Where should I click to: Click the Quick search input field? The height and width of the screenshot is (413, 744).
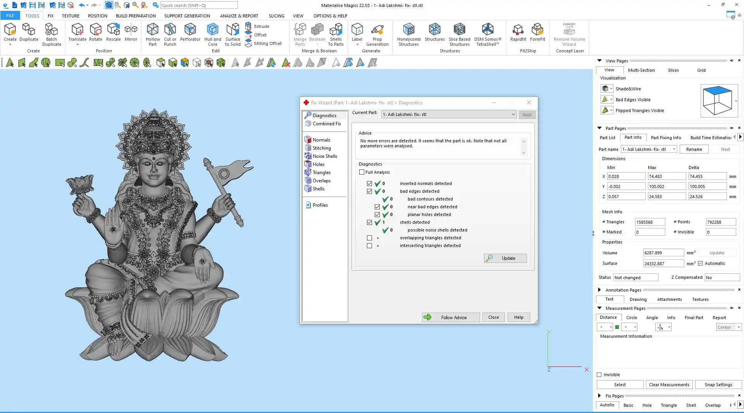[199, 5]
